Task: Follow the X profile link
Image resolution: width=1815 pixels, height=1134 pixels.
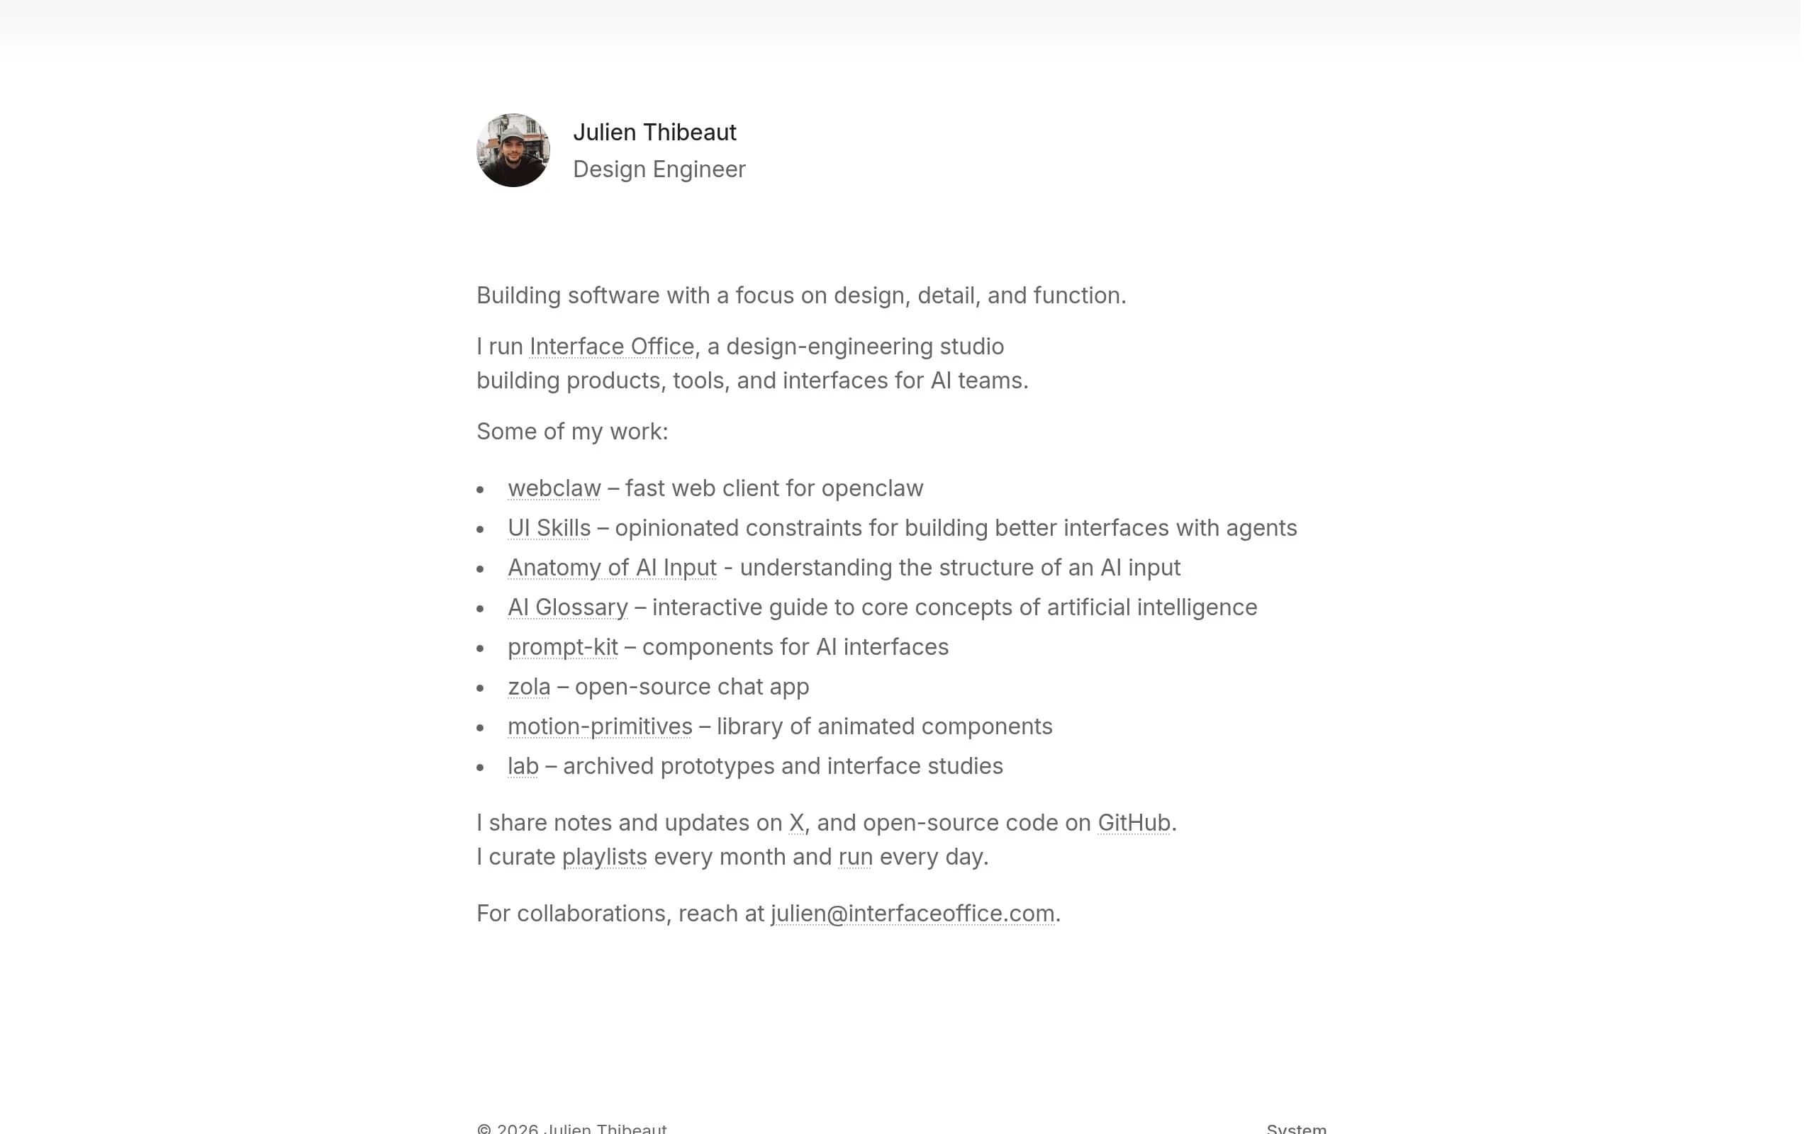Action: click(795, 823)
